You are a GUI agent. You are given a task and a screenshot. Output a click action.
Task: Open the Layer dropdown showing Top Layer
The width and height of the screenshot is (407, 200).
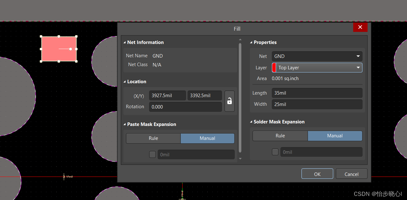pyautogui.click(x=317, y=68)
